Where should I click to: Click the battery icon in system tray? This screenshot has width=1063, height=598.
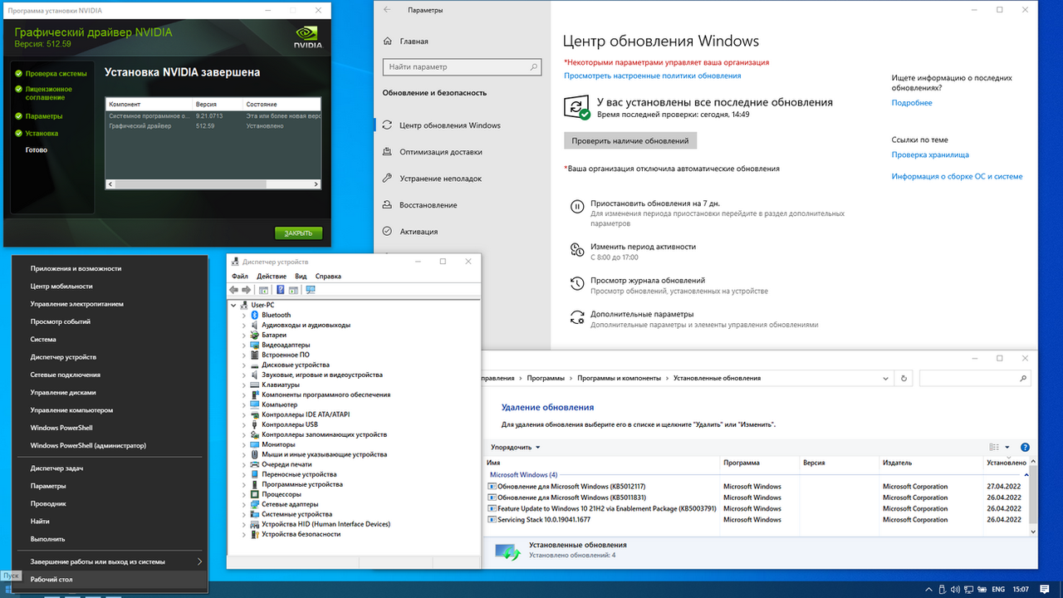coord(982,589)
